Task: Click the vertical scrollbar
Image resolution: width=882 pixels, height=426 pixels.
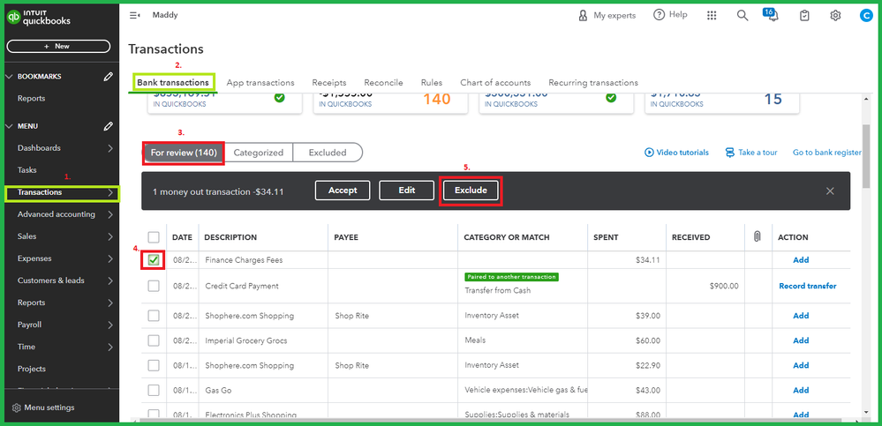Action: 867,157
